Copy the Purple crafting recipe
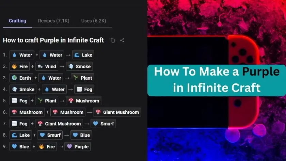This screenshot has width=286, height=161. pos(113,40)
